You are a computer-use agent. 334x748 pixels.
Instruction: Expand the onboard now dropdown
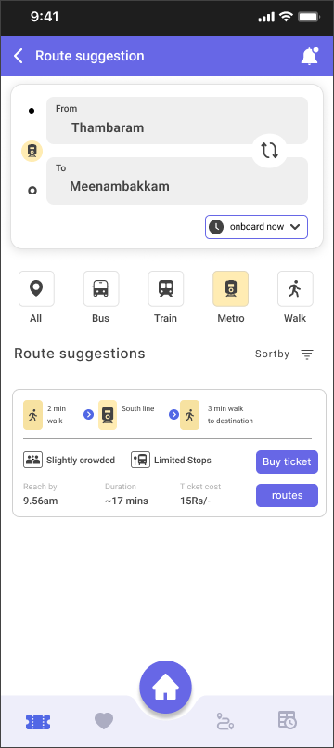pyautogui.click(x=256, y=227)
